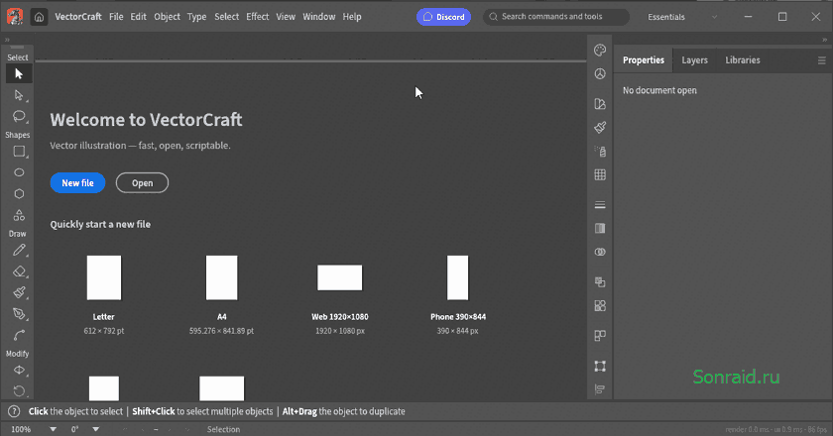Select the Selection arrow tool

19,73
